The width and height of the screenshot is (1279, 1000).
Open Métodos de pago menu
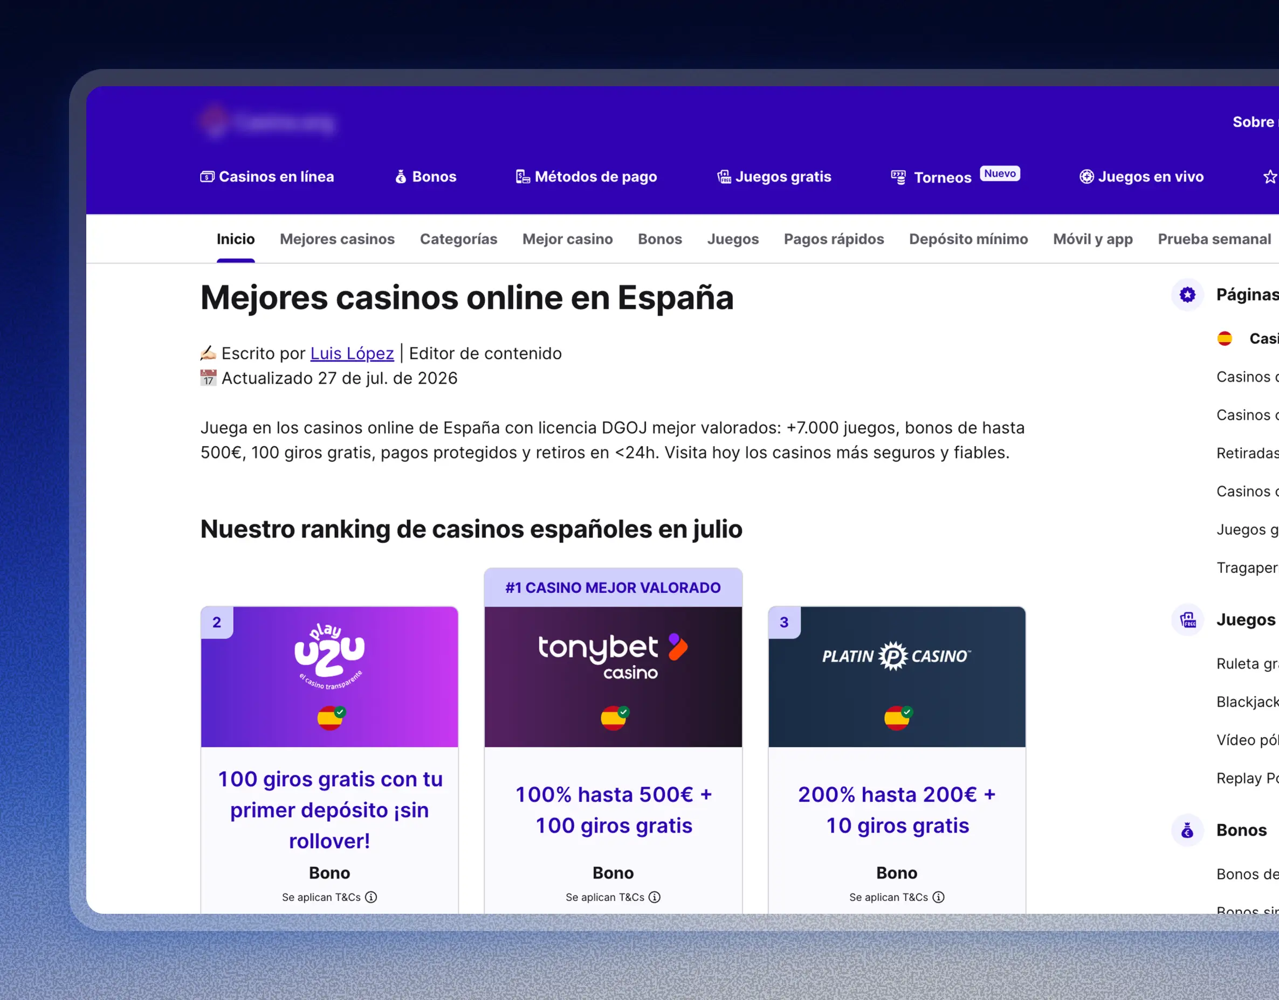click(587, 177)
